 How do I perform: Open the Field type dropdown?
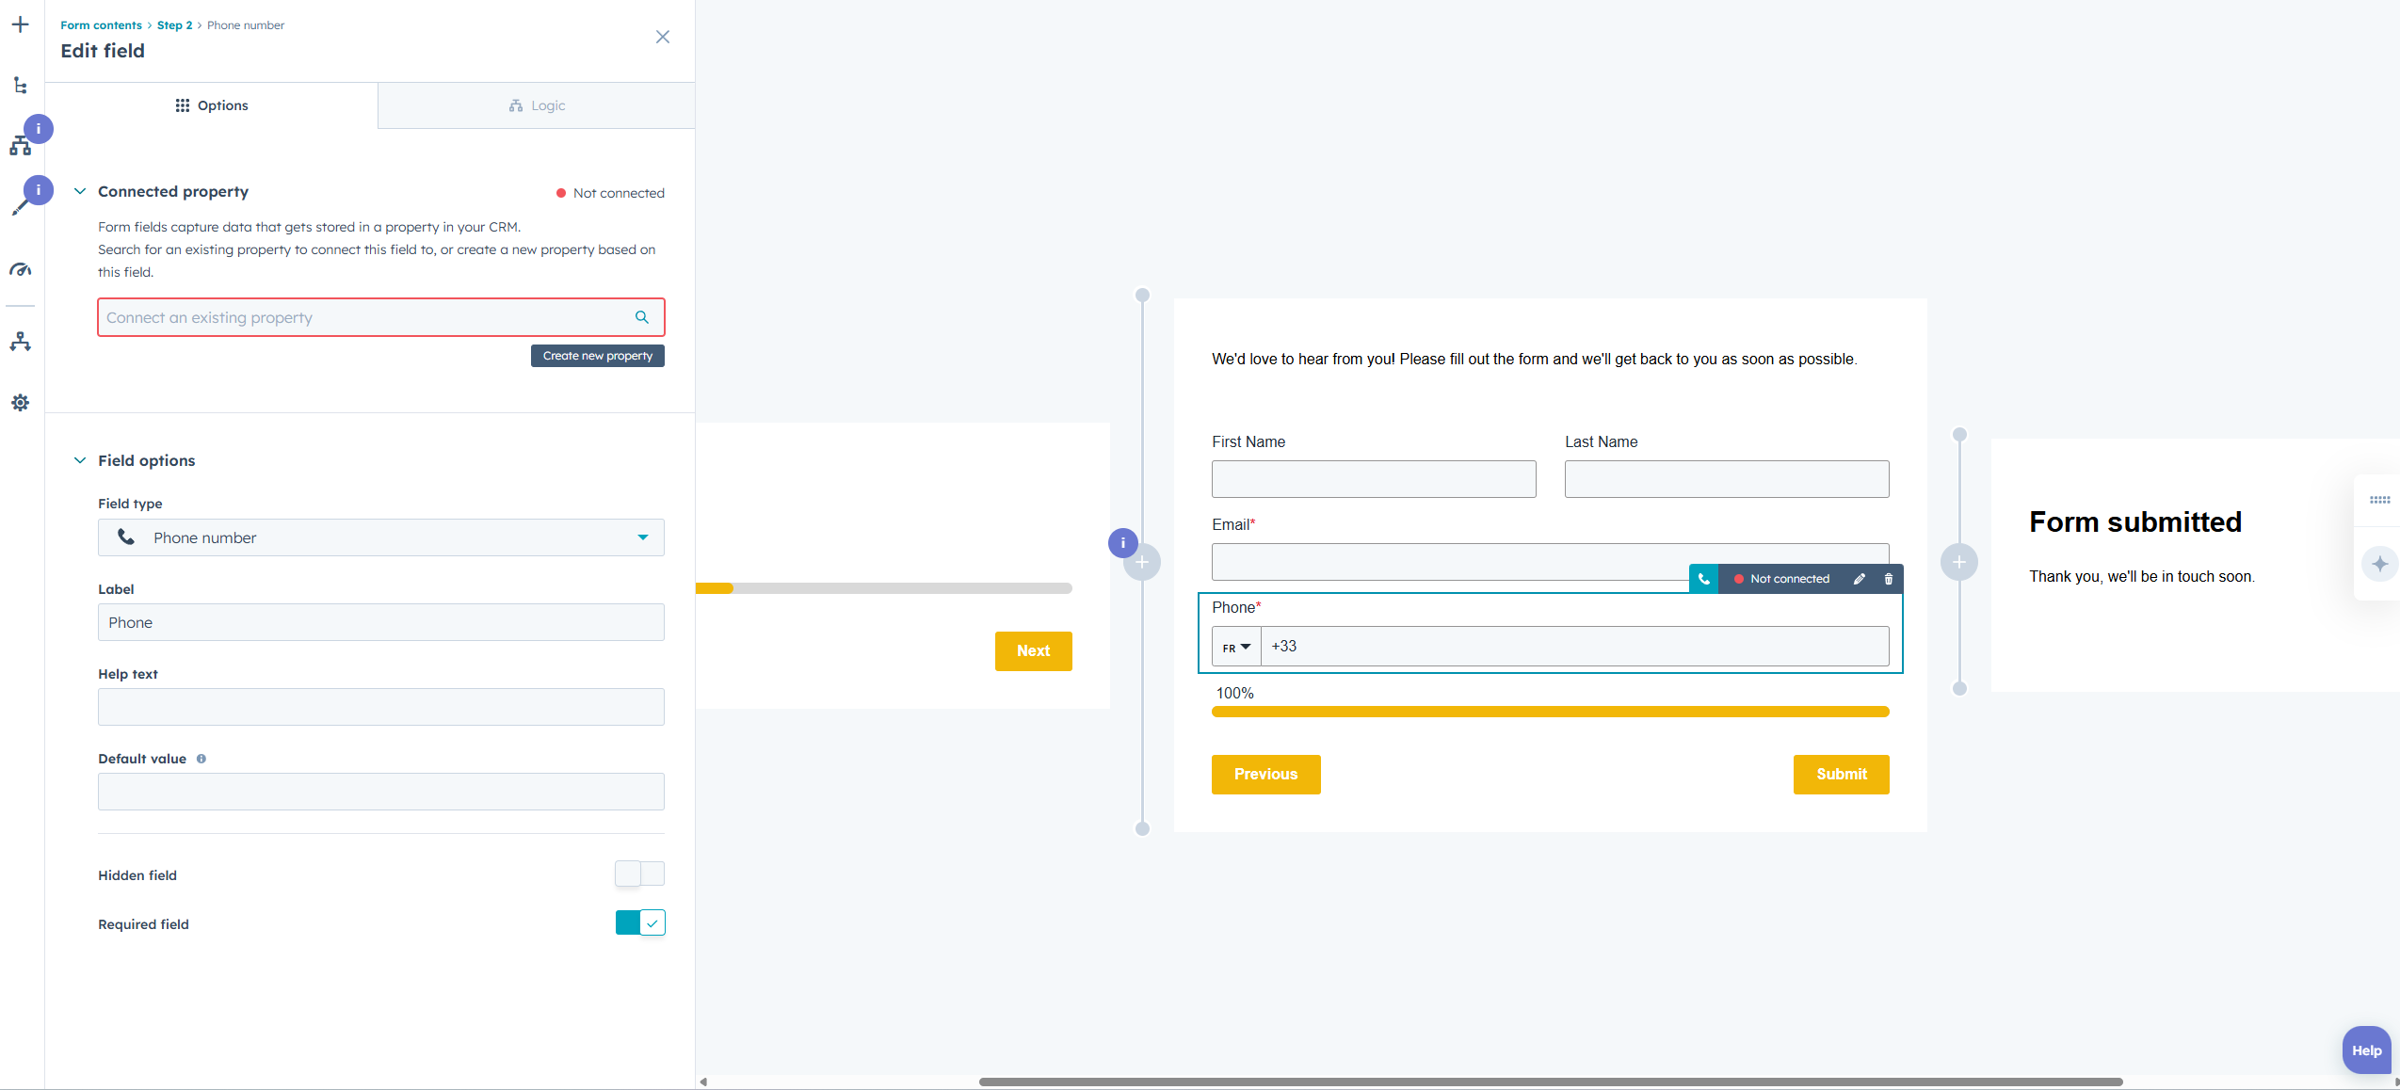(x=380, y=537)
